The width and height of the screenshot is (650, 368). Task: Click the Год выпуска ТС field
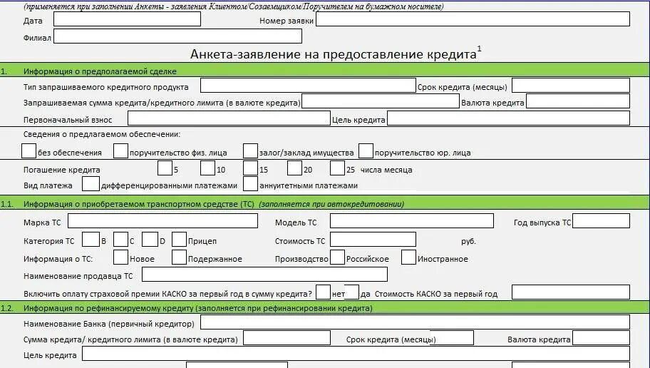(601, 220)
